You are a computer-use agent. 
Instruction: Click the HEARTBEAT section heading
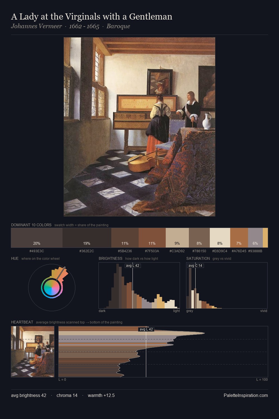[22, 322]
